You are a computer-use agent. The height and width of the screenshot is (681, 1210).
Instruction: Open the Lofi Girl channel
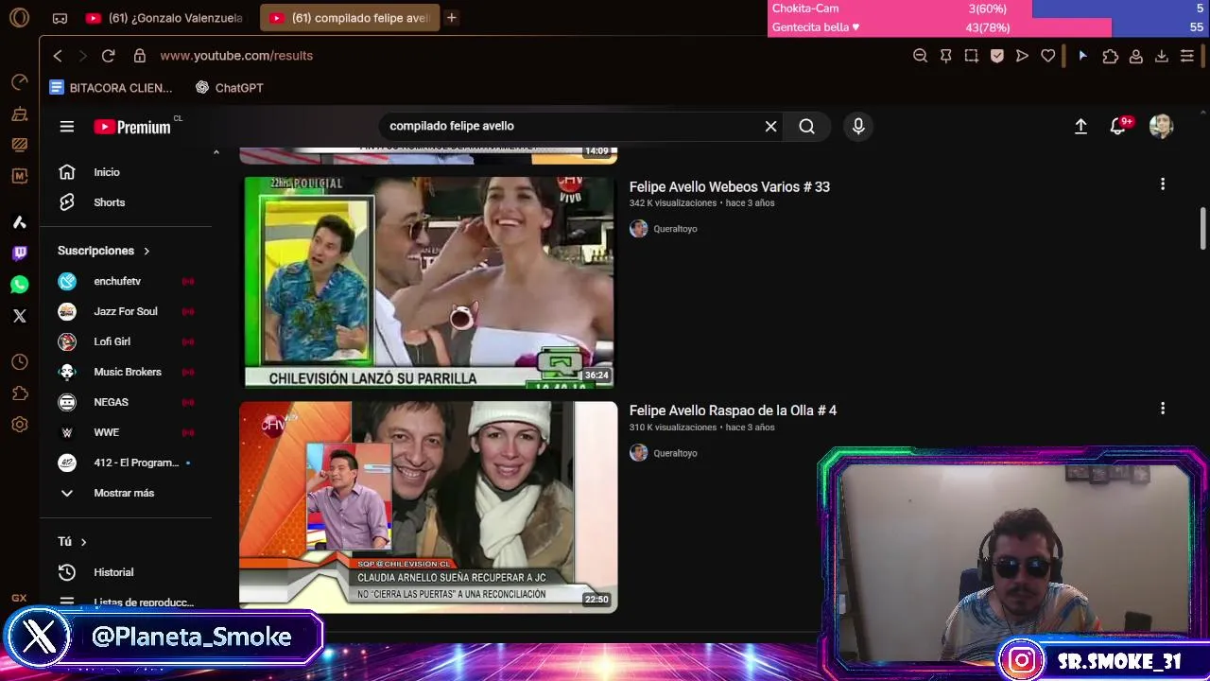[x=128, y=341]
